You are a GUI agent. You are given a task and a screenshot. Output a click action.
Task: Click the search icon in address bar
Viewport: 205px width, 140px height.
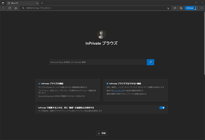point(23,8)
